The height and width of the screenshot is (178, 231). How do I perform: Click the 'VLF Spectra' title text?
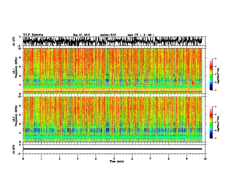pos(33,35)
